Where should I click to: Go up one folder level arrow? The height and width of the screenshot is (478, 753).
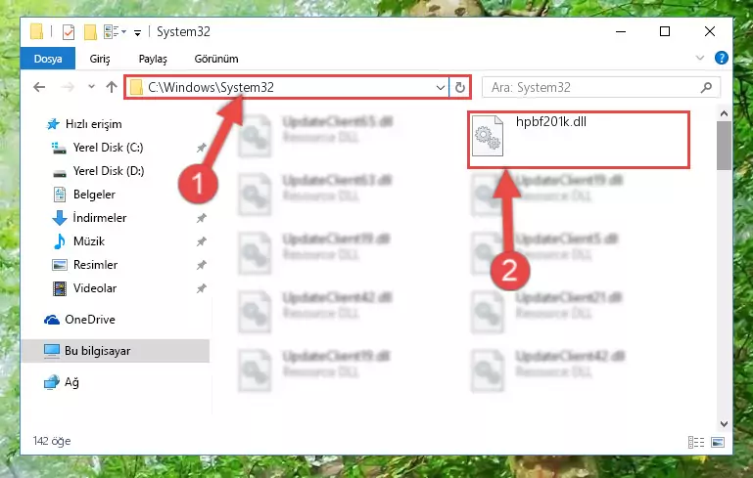pos(112,87)
